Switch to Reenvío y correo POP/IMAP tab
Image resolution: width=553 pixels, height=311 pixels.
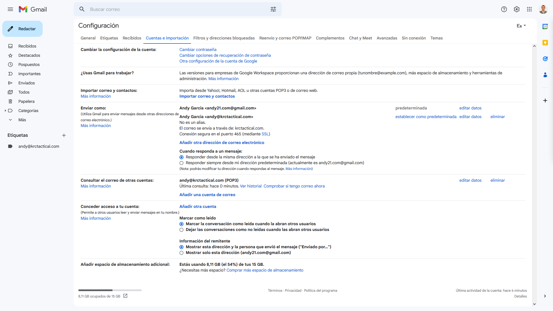[285, 38]
